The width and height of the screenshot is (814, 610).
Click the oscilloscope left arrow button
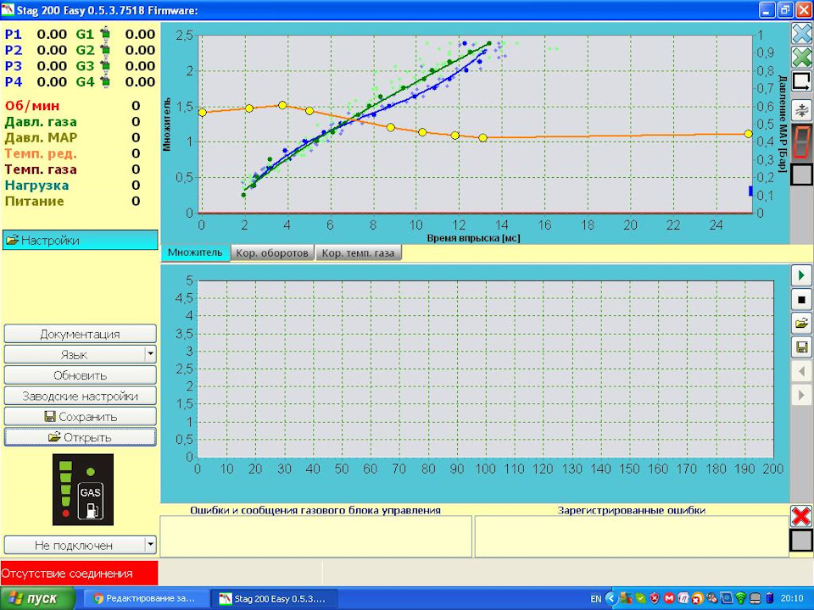click(801, 371)
